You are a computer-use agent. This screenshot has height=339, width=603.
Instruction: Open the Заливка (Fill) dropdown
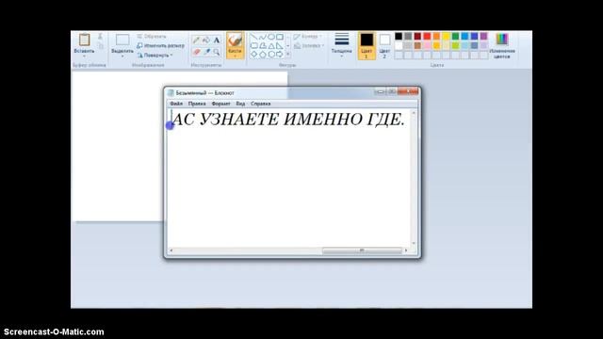coord(309,46)
